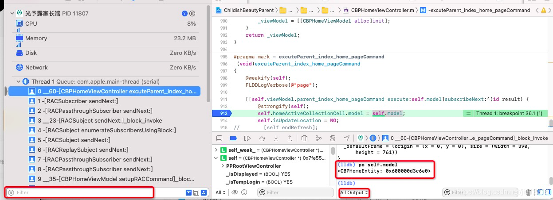Toggle Quick Look eye for variable

(x=235, y=192)
